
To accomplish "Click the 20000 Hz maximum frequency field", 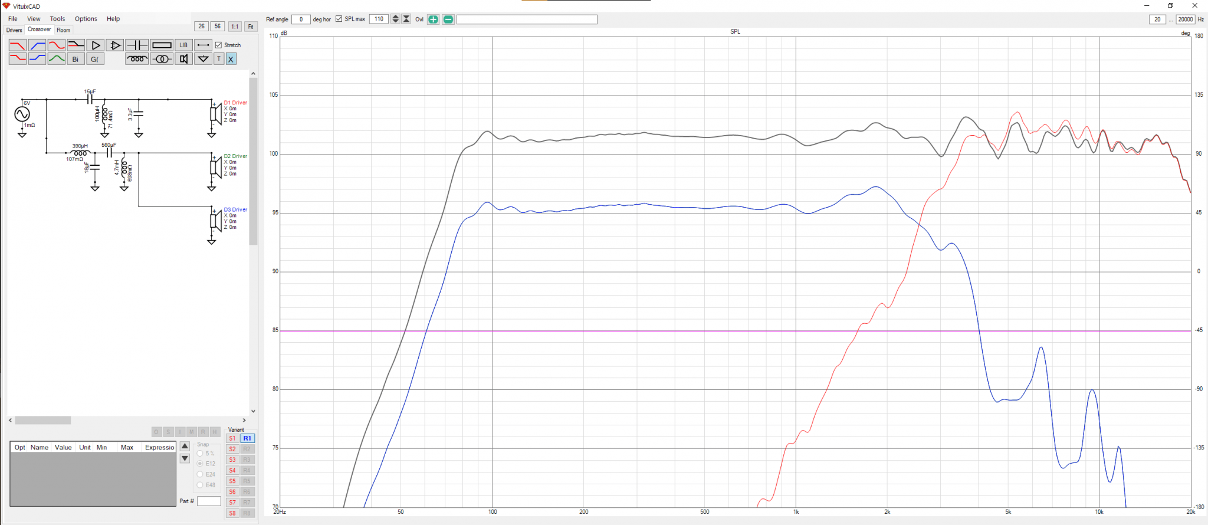I will pyautogui.click(x=1186, y=19).
